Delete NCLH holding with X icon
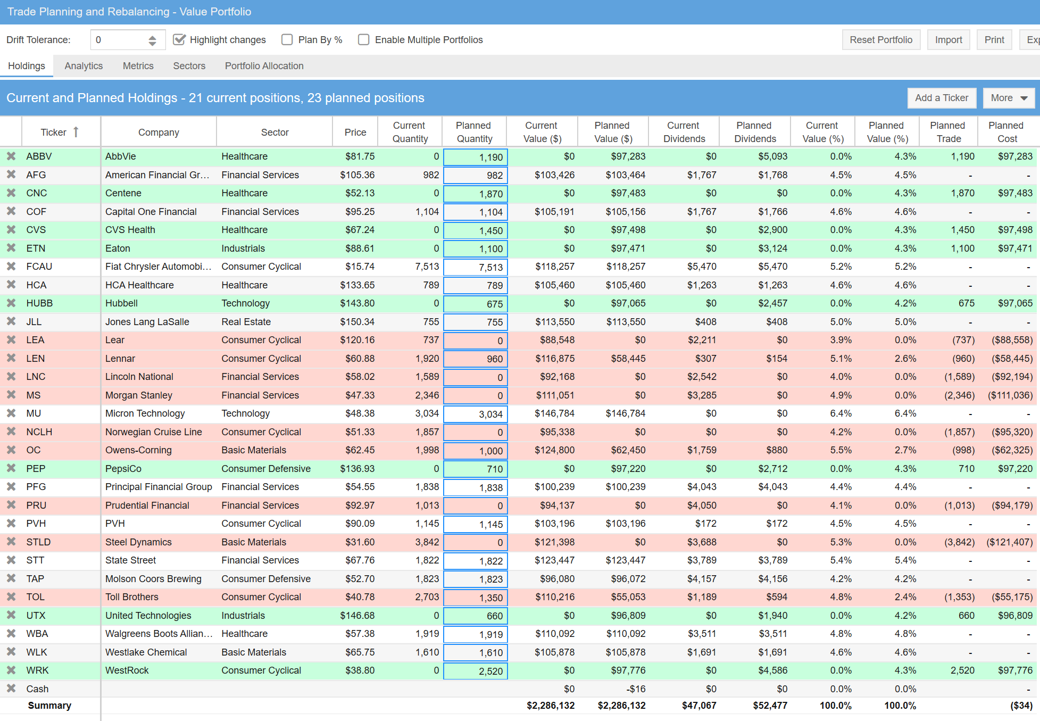1040x721 pixels. tap(11, 432)
